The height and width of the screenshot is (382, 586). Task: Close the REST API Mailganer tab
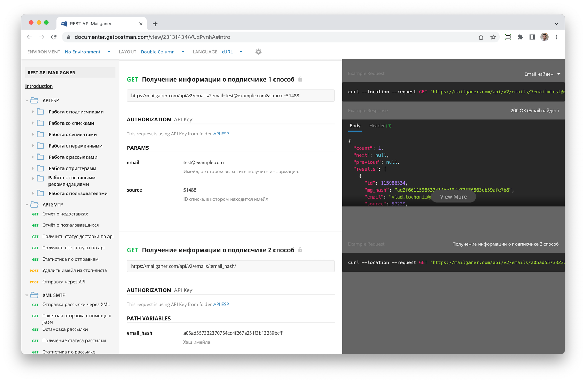pyautogui.click(x=141, y=24)
